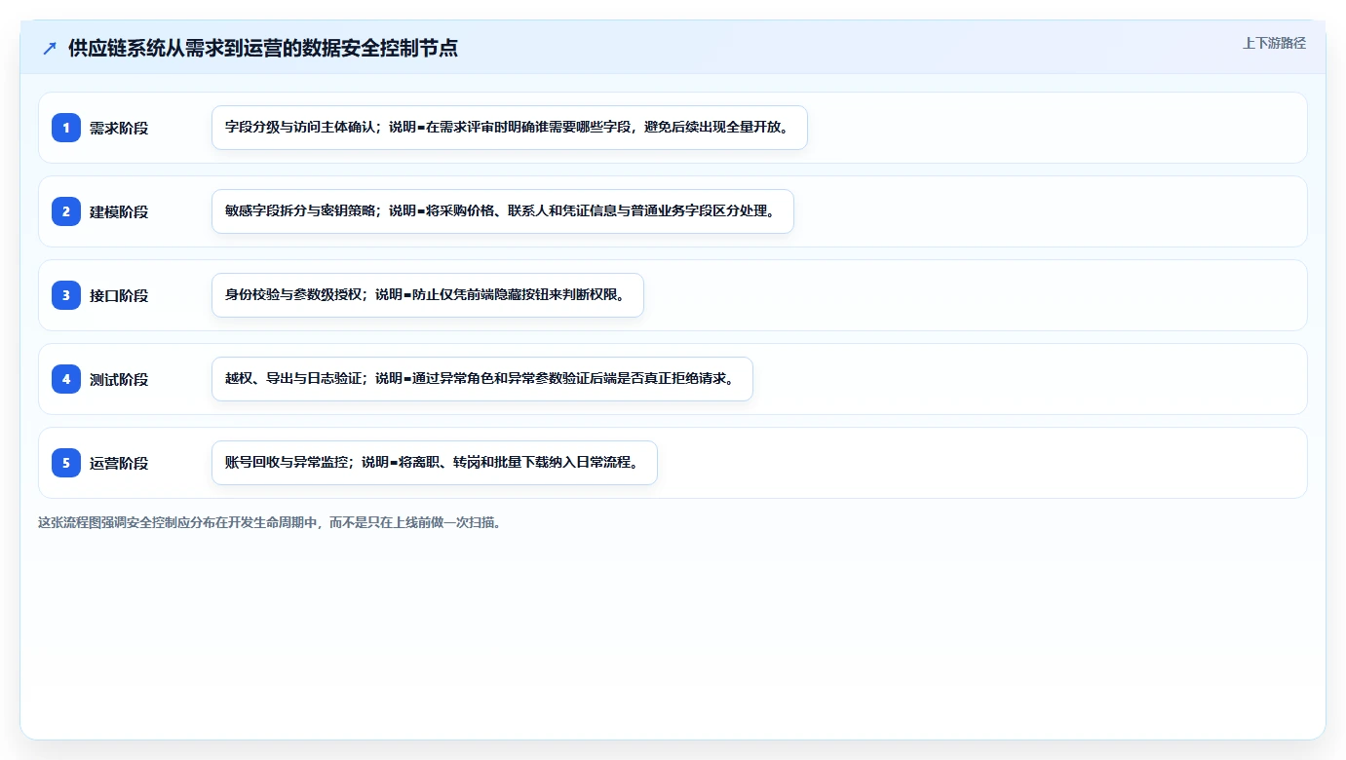Select the 测试阶段 label
Screen dimensions: 1346x760
pyautogui.click(x=119, y=379)
